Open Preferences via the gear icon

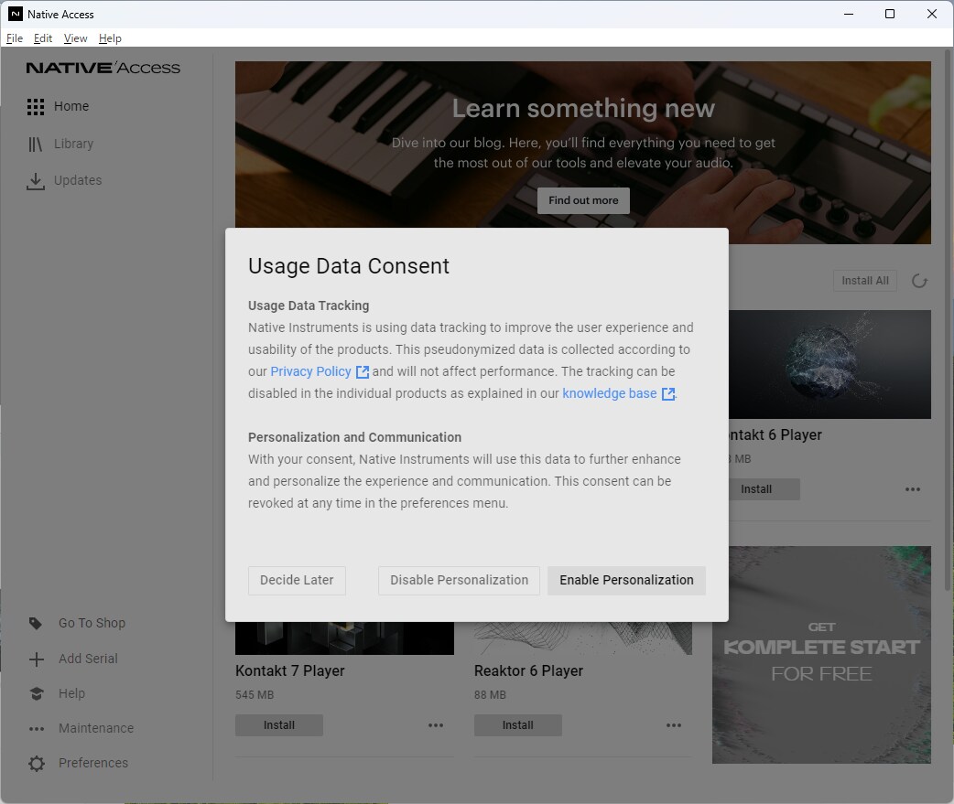36,764
